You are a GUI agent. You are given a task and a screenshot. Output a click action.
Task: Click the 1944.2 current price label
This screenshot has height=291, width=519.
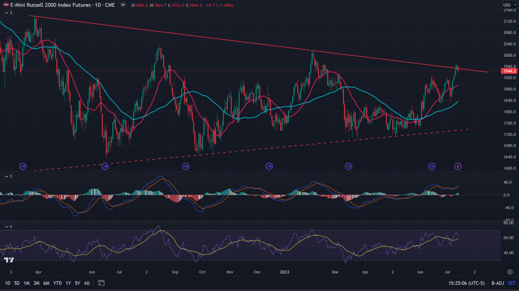[508, 71]
